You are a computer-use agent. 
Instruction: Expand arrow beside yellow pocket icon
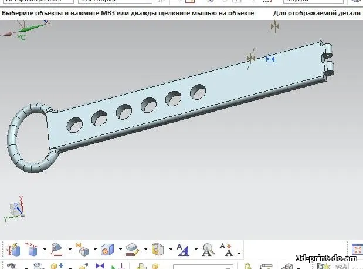(x=171, y=250)
